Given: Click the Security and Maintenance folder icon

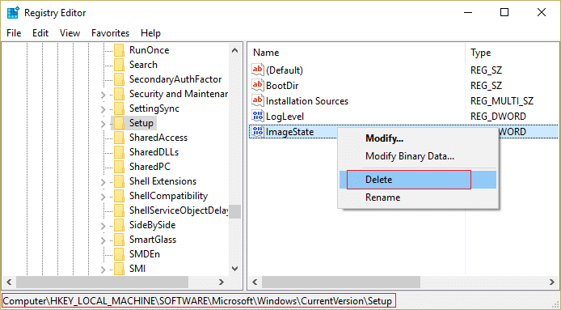Looking at the screenshot, I should click(x=119, y=94).
